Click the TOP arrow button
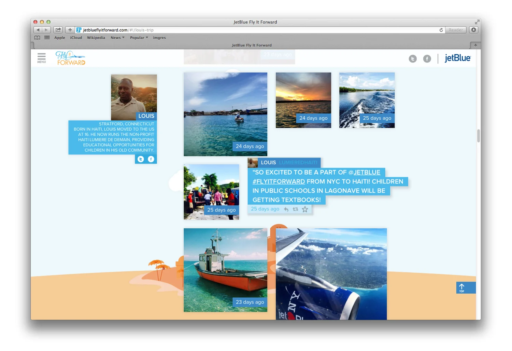The image size is (512, 351). (466, 287)
